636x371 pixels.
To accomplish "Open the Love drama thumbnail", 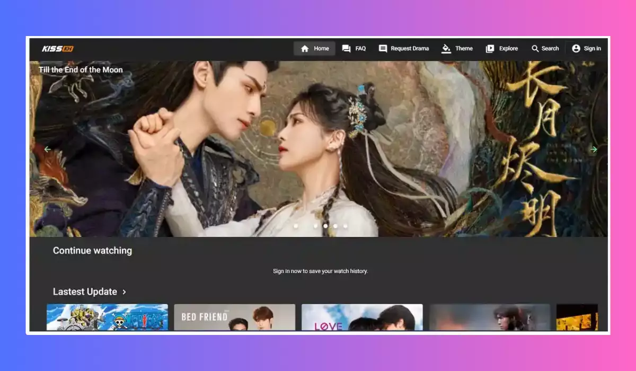I will point(362,317).
